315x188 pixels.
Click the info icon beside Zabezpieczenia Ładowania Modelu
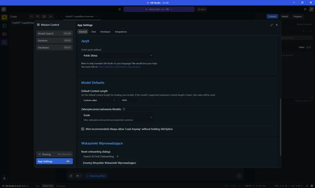click(124, 109)
